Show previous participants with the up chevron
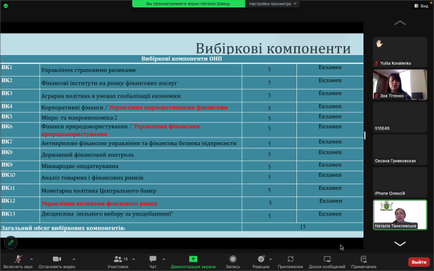This screenshot has width=434, height=271. click(400, 22)
